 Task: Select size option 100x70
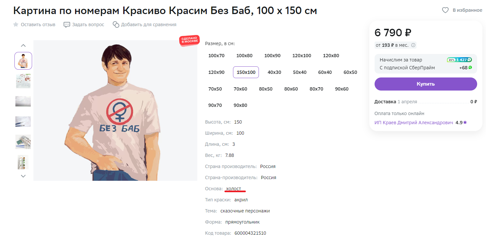tap(216, 56)
